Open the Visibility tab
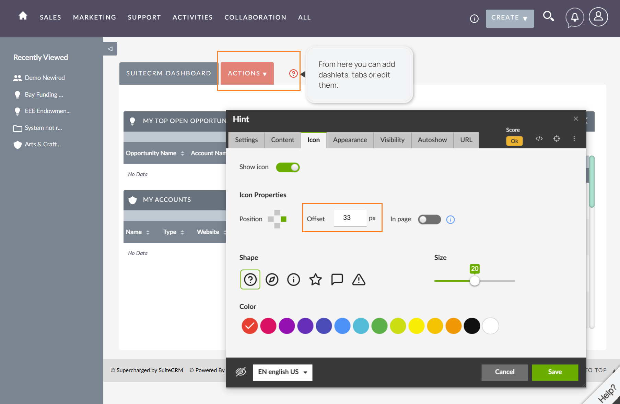This screenshot has width=620, height=404. (x=393, y=140)
